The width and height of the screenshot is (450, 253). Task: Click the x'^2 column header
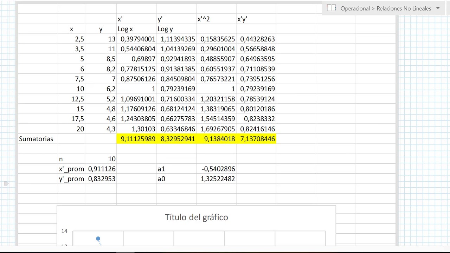point(216,19)
